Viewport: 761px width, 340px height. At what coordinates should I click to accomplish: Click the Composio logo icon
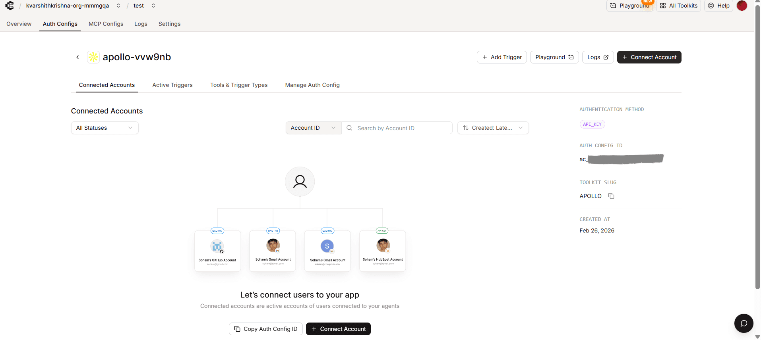(10, 6)
